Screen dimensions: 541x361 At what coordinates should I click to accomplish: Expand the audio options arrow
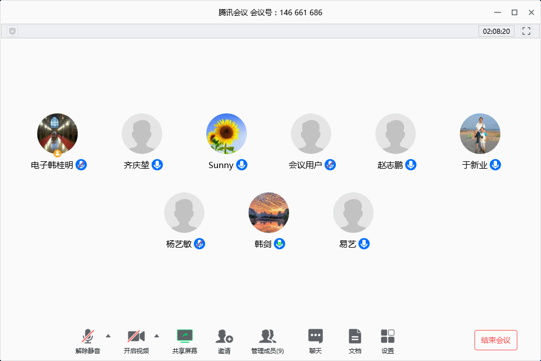click(108, 336)
